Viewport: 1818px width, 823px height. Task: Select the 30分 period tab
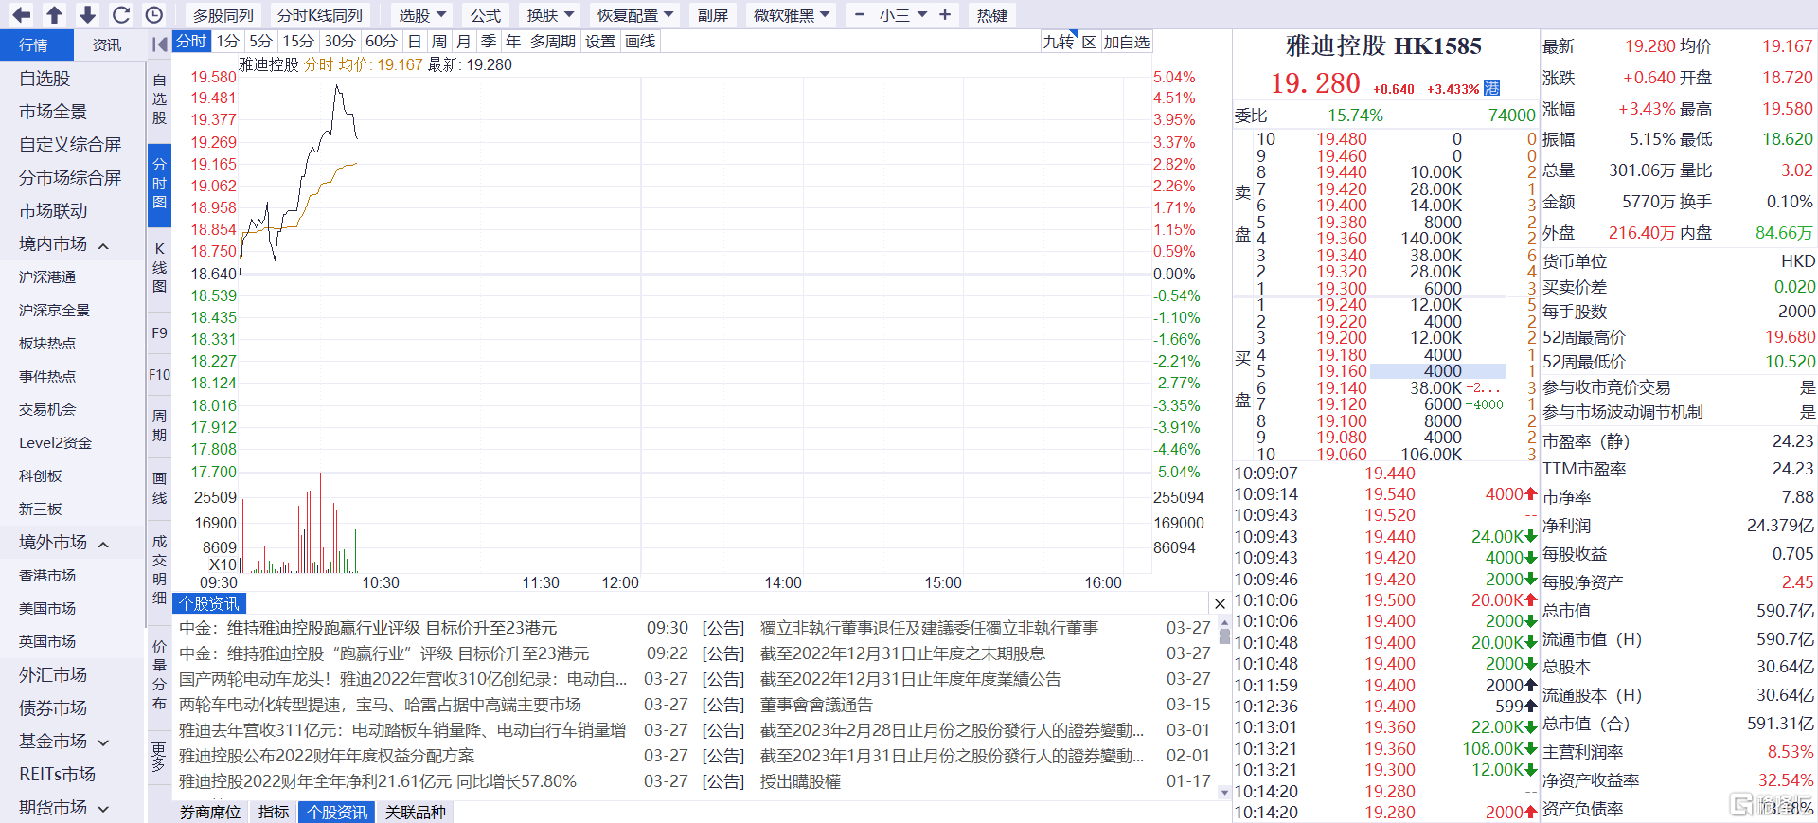click(x=340, y=42)
